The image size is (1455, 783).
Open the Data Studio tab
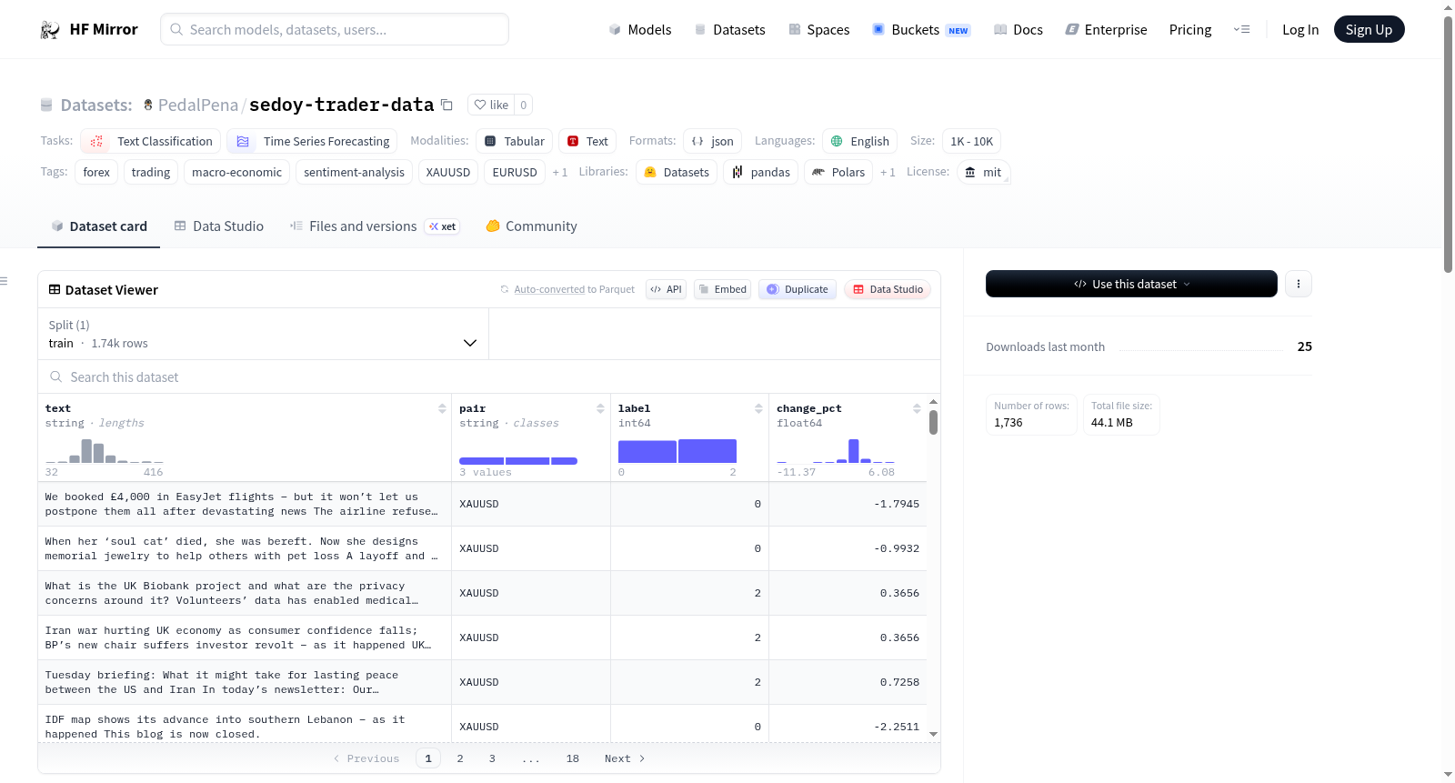coord(218,226)
